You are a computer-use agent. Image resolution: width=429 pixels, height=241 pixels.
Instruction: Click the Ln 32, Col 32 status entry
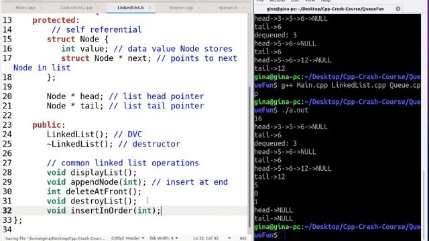point(206,238)
